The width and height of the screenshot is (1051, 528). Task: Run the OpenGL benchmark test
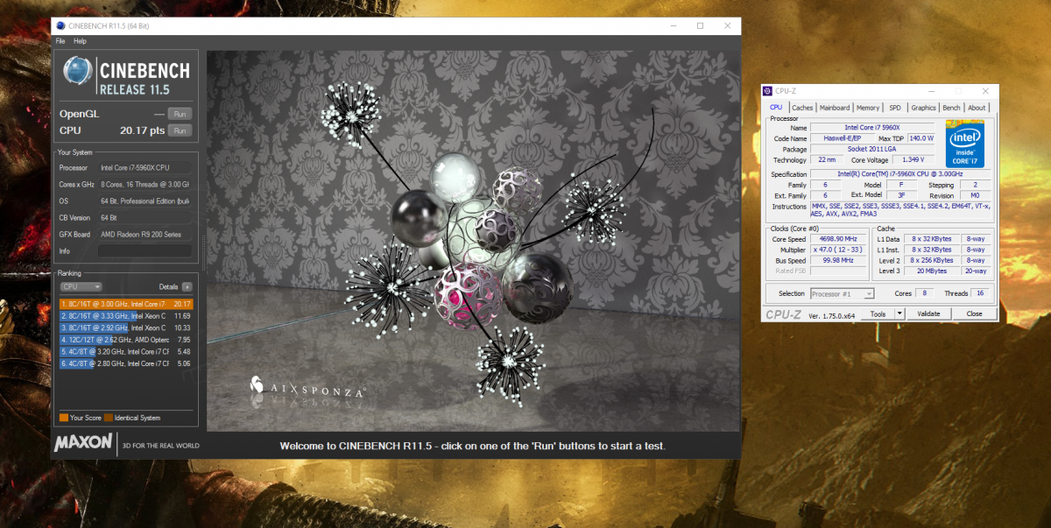(x=180, y=114)
